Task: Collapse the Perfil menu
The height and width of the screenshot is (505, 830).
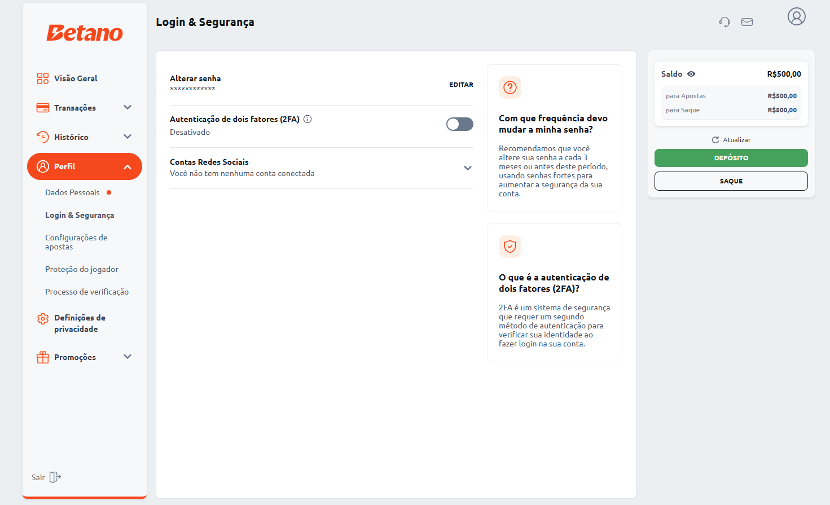Action: click(x=128, y=167)
